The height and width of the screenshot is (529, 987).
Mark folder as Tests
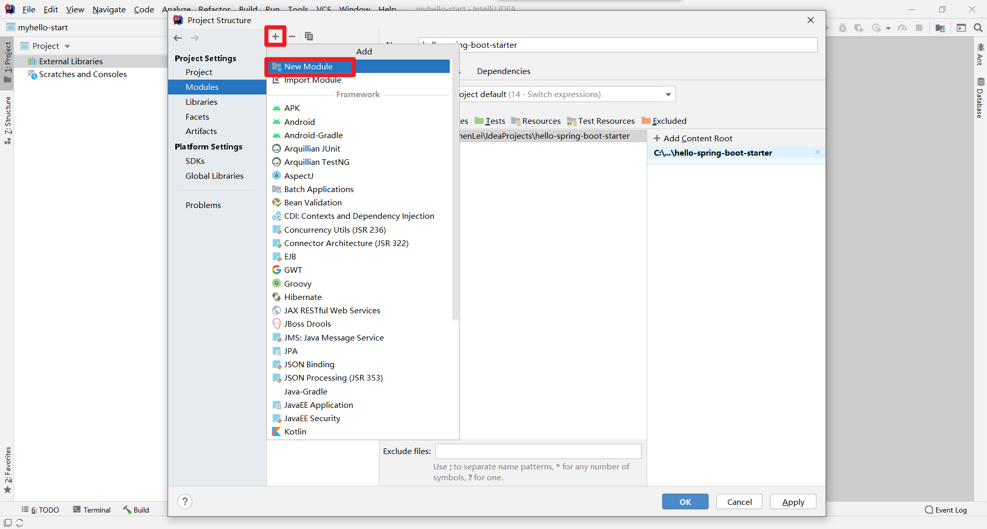tap(490, 121)
